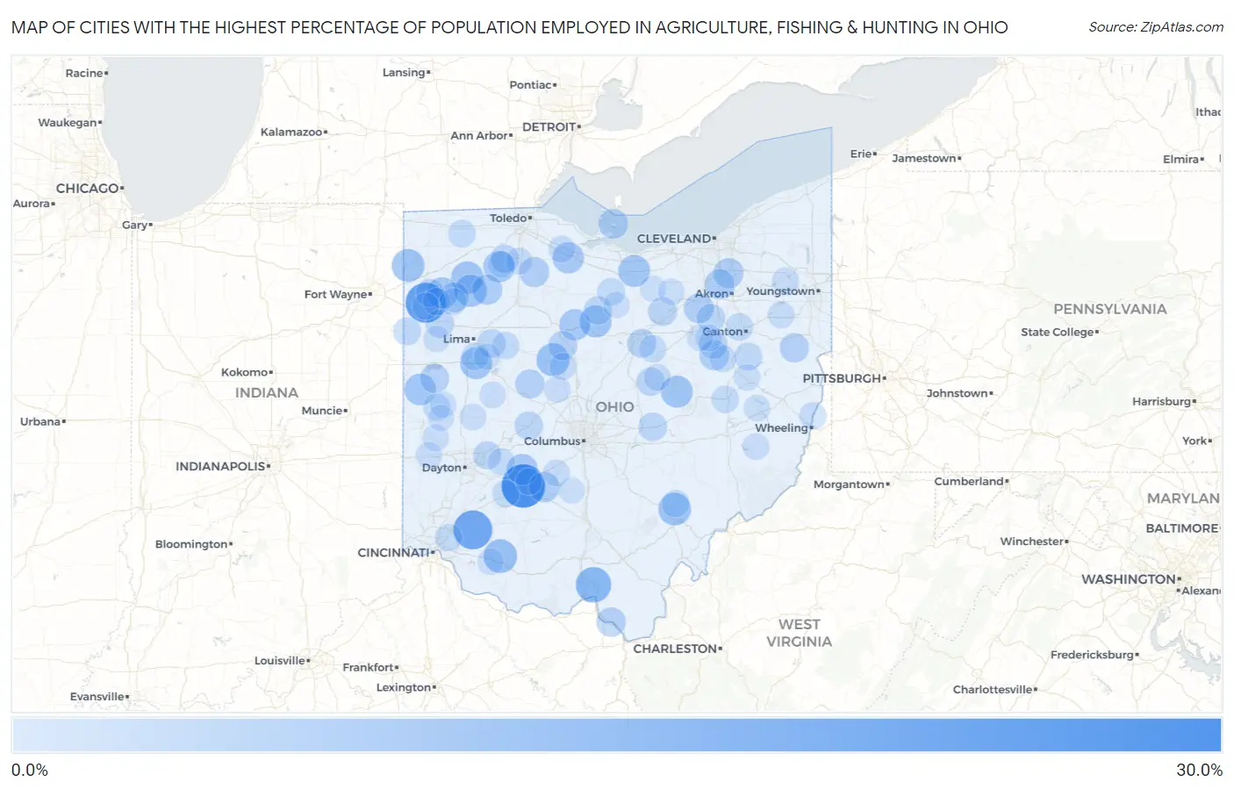Image resolution: width=1234 pixels, height=789 pixels.
Task: Click the Charlottesville city label
Action: (993, 690)
